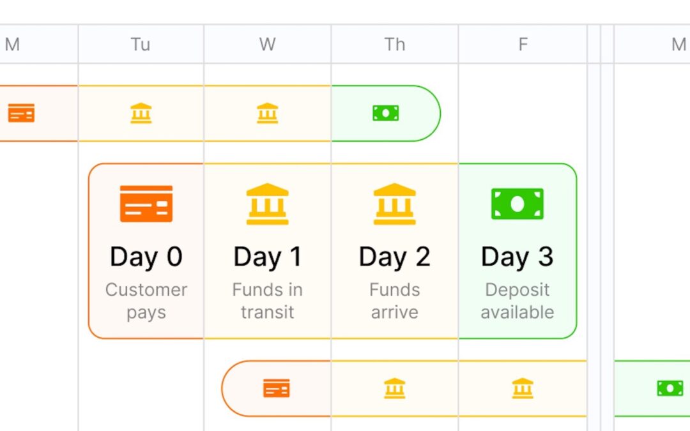Screen dimensions: 690x431
Task: Click the bank icon above Day 1
Action: coord(268,204)
